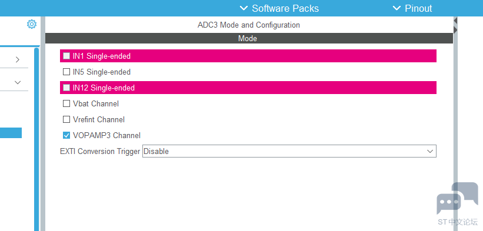Click the Pinout chevron arrow
This screenshot has height=231, width=483.
(397, 8)
